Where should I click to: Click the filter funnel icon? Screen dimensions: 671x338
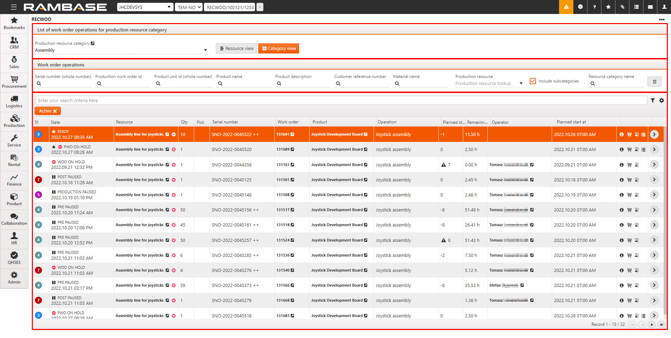653,101
